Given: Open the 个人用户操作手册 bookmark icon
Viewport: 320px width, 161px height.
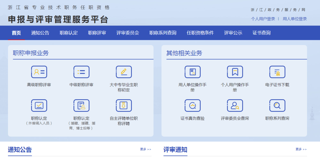Looking at the screenshot, I should (x=235, y=72).
